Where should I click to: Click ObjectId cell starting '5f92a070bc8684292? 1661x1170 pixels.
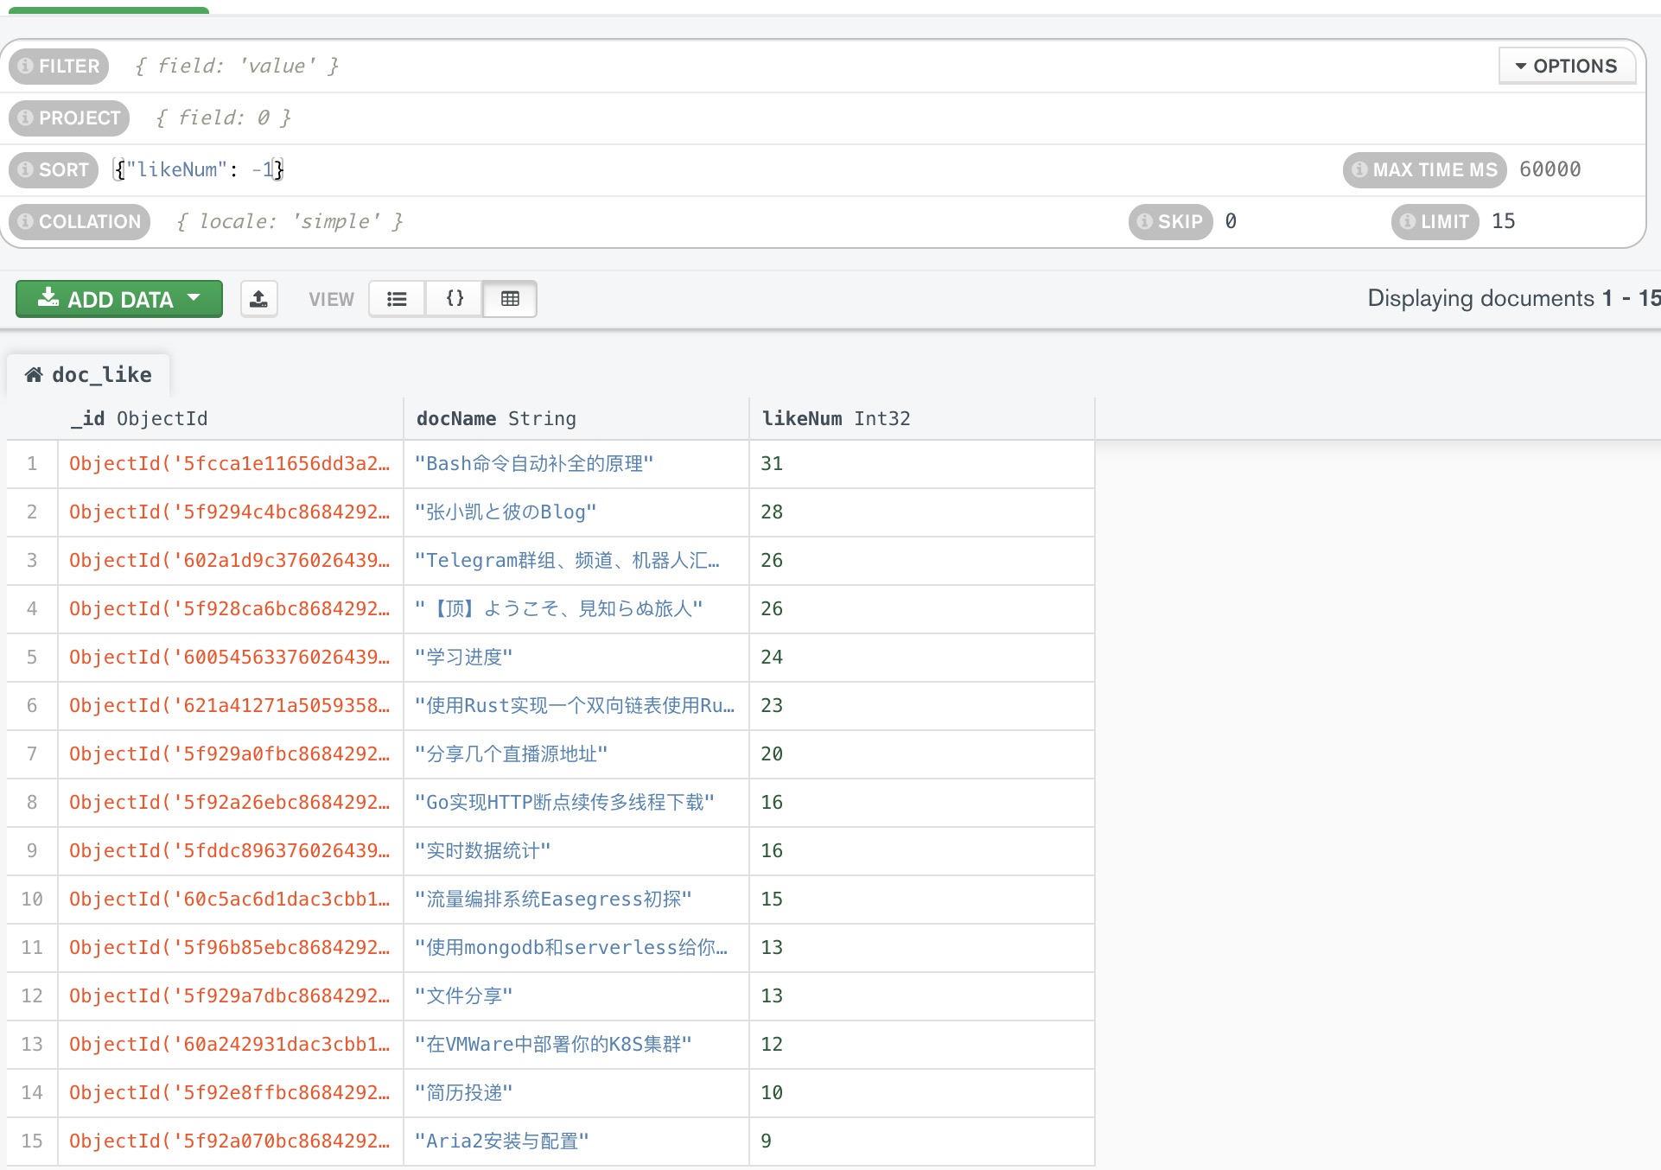click(x=231, y=1141)
